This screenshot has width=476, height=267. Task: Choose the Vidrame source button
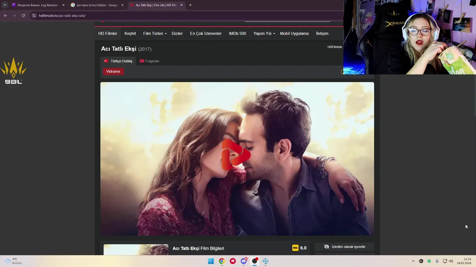(x=113, y=71)
